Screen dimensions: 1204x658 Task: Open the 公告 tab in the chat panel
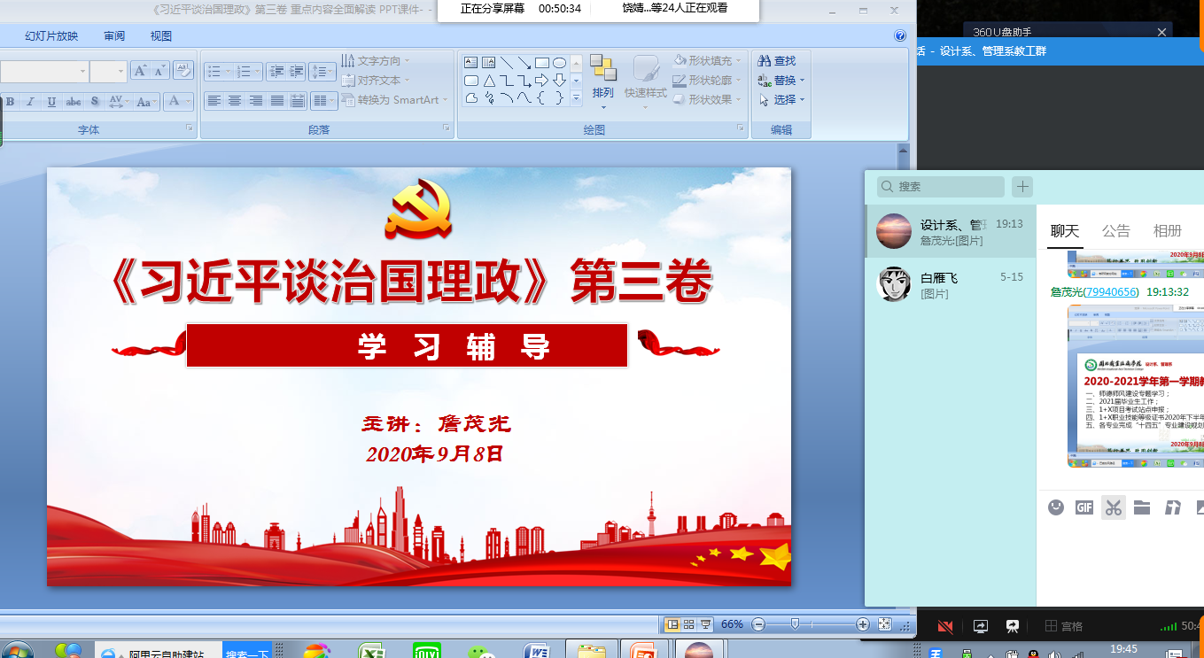click(x=1115, y=229)
